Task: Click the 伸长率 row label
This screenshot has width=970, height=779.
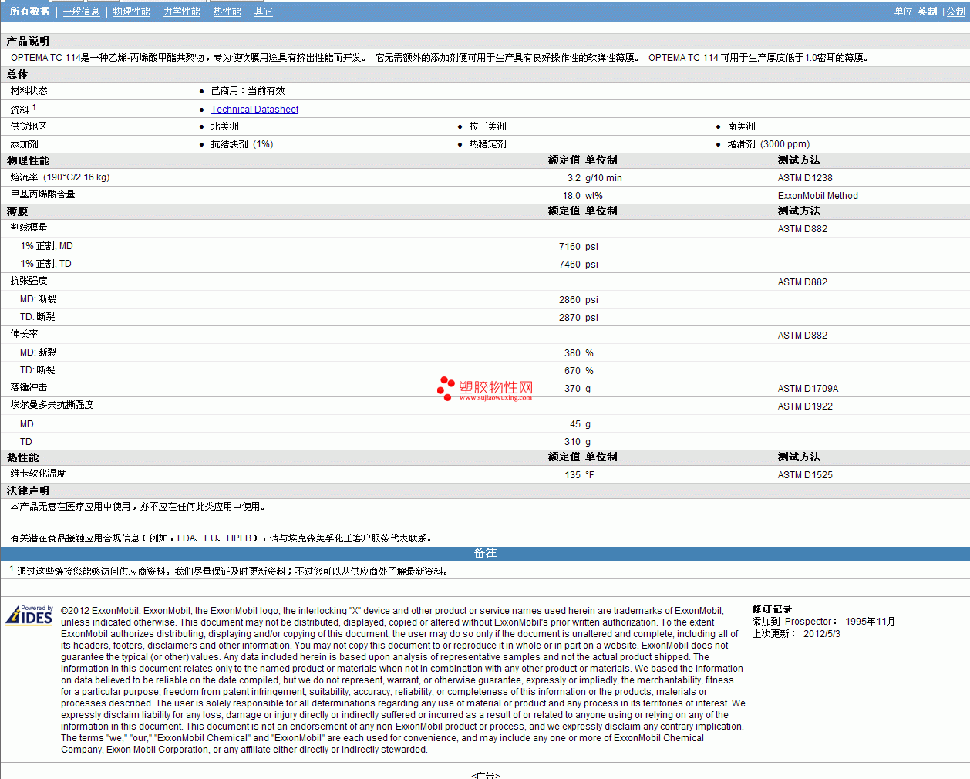Action: [x=24, y=334]
